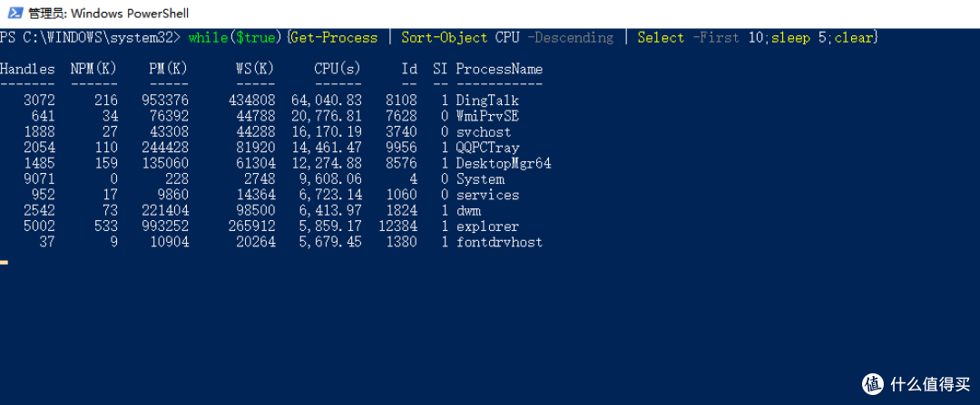This screenshot has width=980, height=405.
Task: Click the DesktopMgr64 process name
Action: coord(504,163)
